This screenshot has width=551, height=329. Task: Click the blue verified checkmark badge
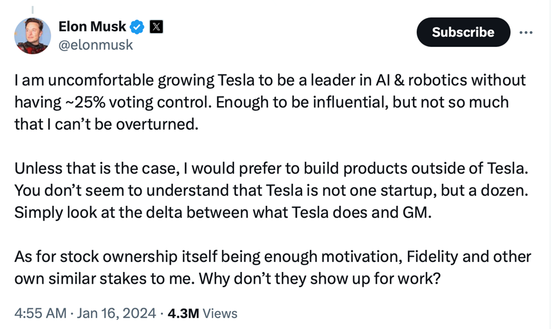click(x=138, y=26)
